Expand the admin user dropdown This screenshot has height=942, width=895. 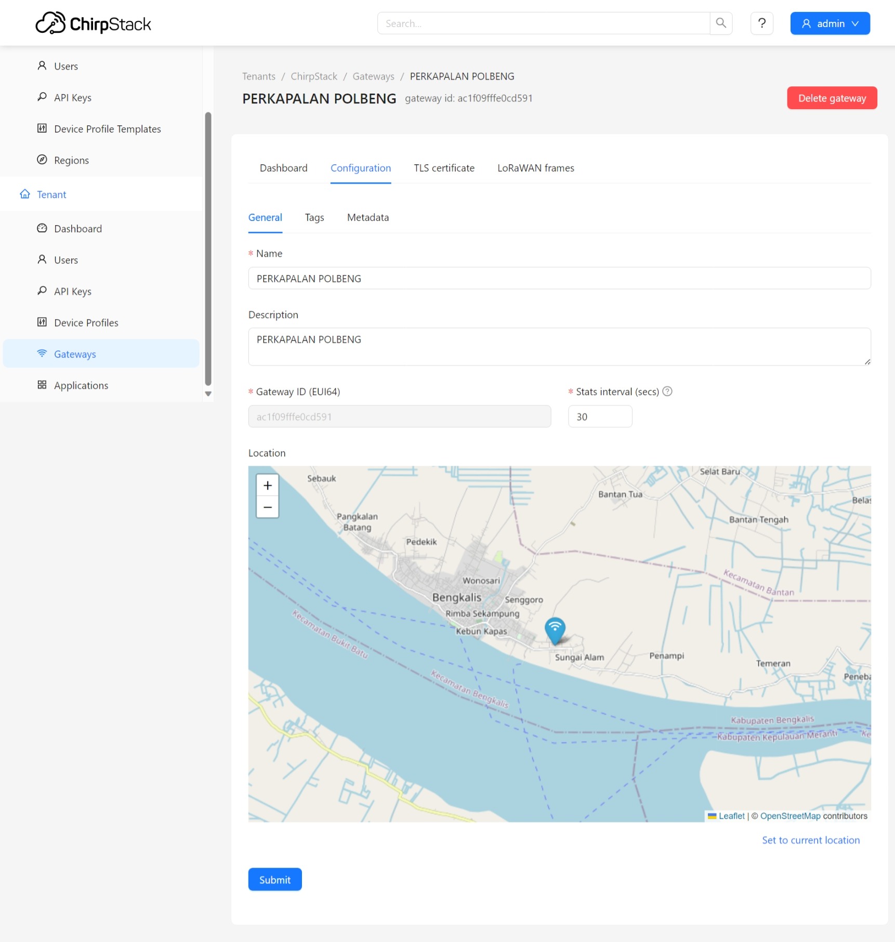tap(830, 23)
